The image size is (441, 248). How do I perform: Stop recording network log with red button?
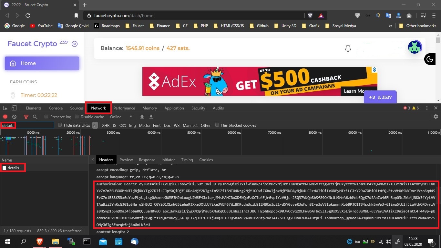(5, 117)
